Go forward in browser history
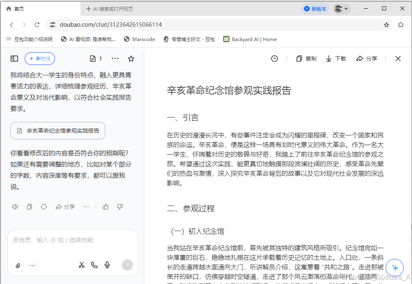 (x=24, y=25)
